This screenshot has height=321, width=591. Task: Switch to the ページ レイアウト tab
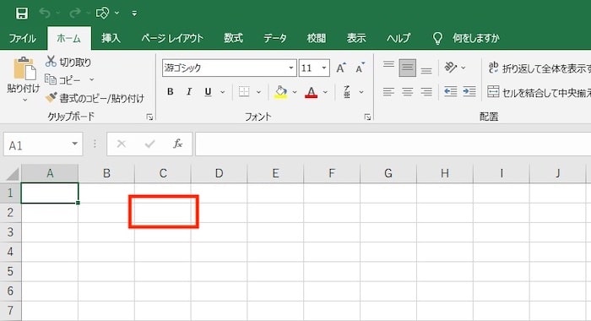[x=172, y=38]
